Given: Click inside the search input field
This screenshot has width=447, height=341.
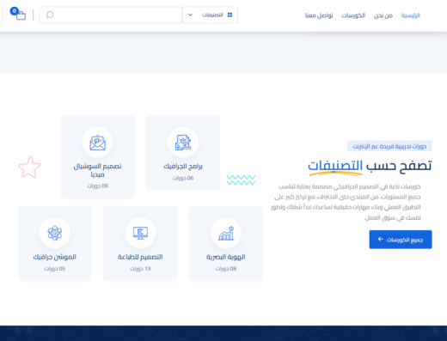Looking at the screenshot, I should [x=111, y=15].
